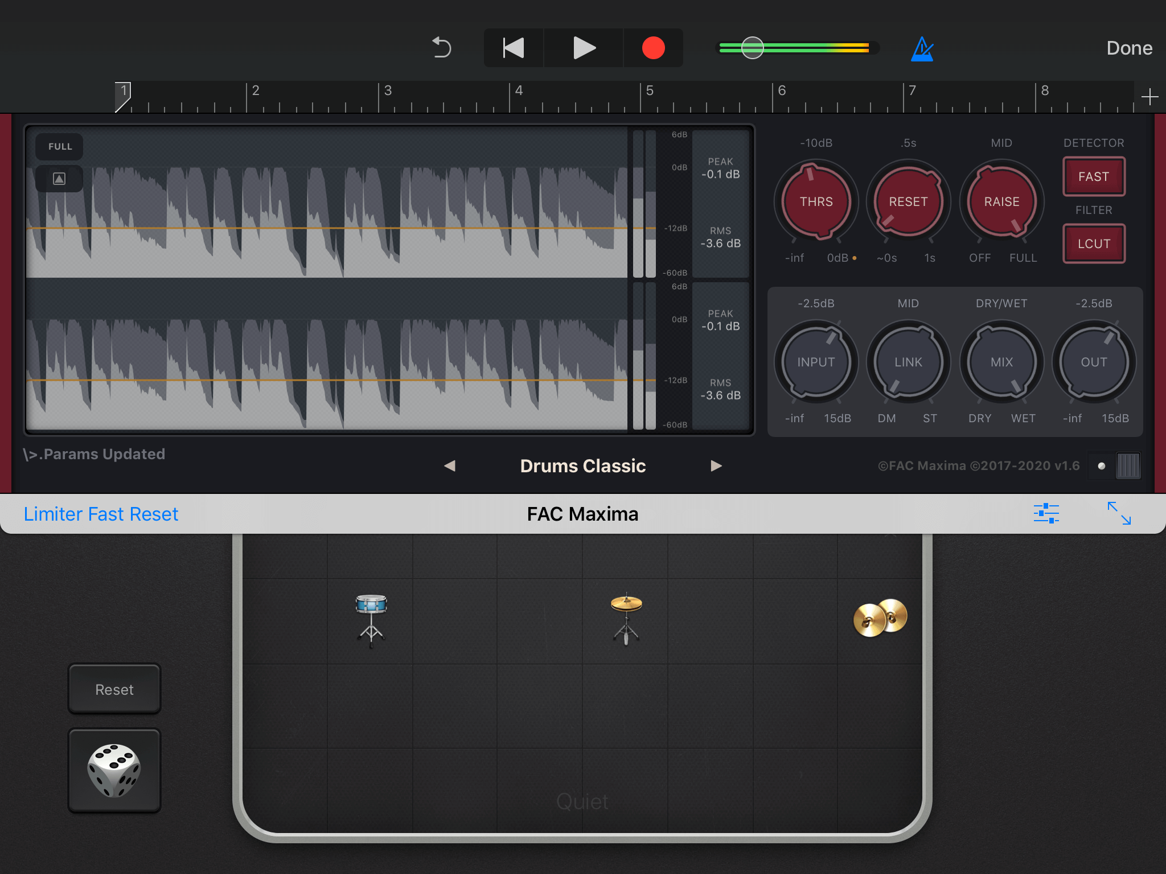Tap the Reset button for the drum grid

coord(114,689)
